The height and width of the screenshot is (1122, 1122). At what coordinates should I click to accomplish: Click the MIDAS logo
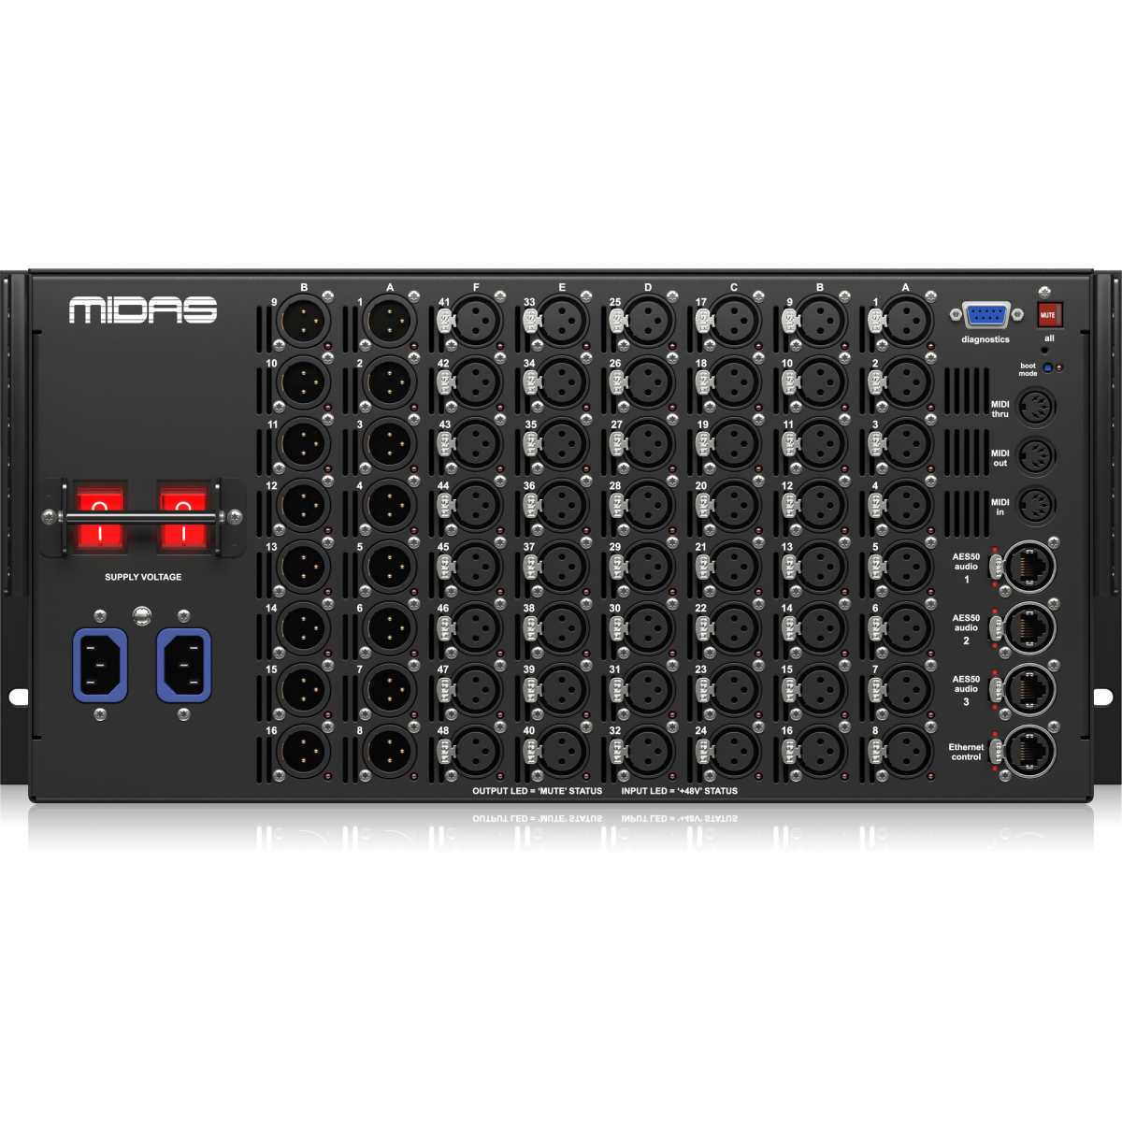(x=143, y=310)
